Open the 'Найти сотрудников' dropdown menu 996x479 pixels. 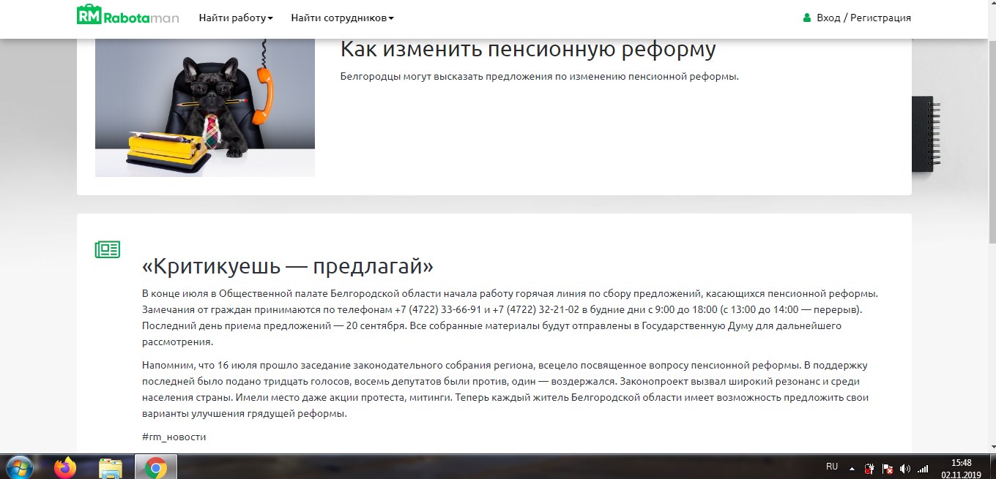pos(342,18)
